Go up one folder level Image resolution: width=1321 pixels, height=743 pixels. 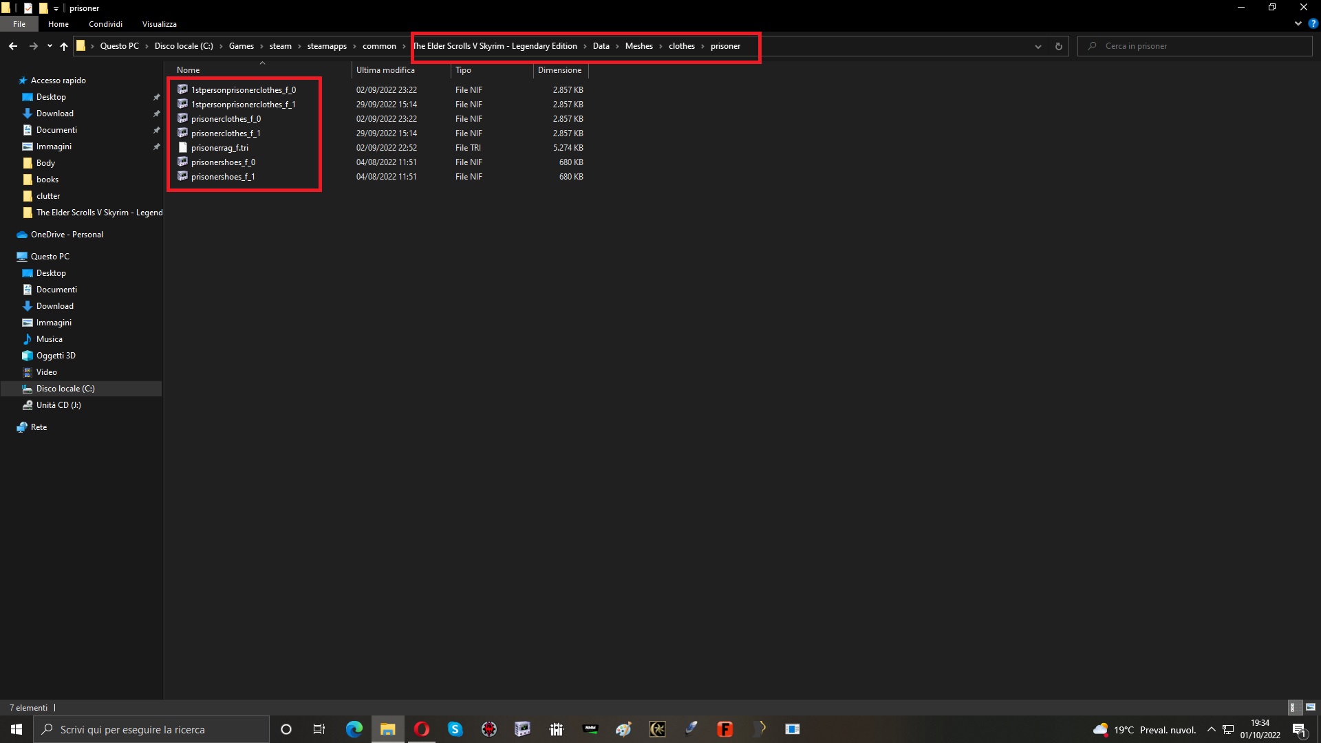click(64, 46)
